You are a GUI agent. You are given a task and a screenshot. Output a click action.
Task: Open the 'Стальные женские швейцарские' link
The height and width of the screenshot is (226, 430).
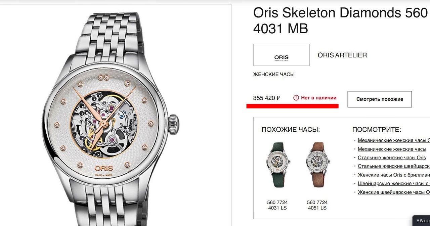[394, 166]
